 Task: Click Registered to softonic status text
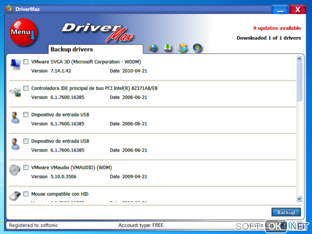point(33,225)
